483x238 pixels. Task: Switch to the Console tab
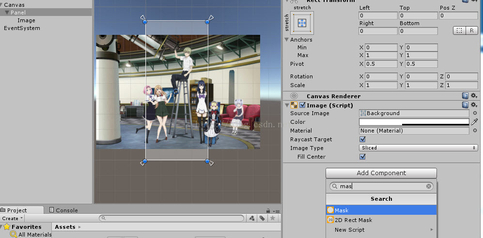click(63, 210)
